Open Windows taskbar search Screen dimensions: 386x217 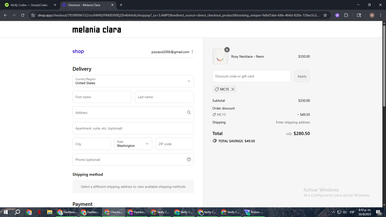coord(17,212)
